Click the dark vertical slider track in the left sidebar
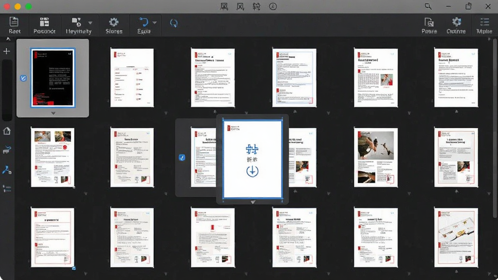Viewport: 498px width, 280px height. [x=7, y=90]
